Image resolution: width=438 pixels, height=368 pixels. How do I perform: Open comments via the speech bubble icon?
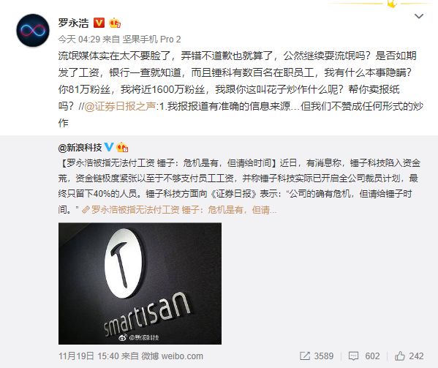point(353,356)
